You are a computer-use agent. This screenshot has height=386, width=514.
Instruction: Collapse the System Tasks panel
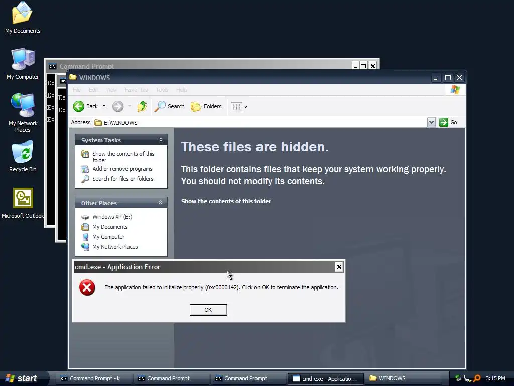[x=161, y=140]
